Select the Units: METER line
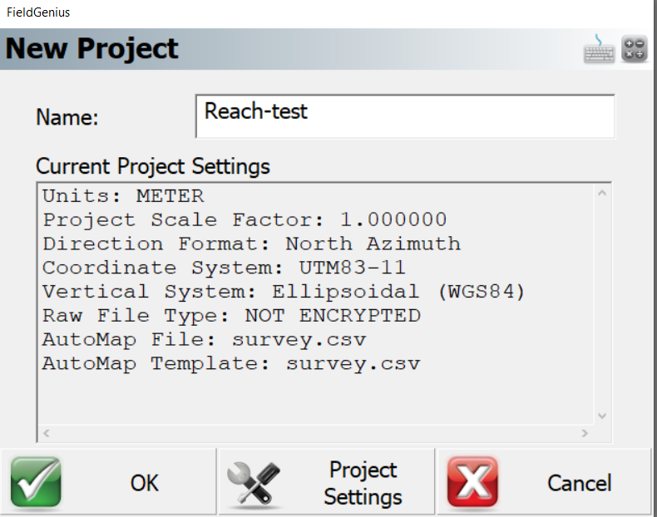Screen dimensions: 657x517 (x=123, y=196)
